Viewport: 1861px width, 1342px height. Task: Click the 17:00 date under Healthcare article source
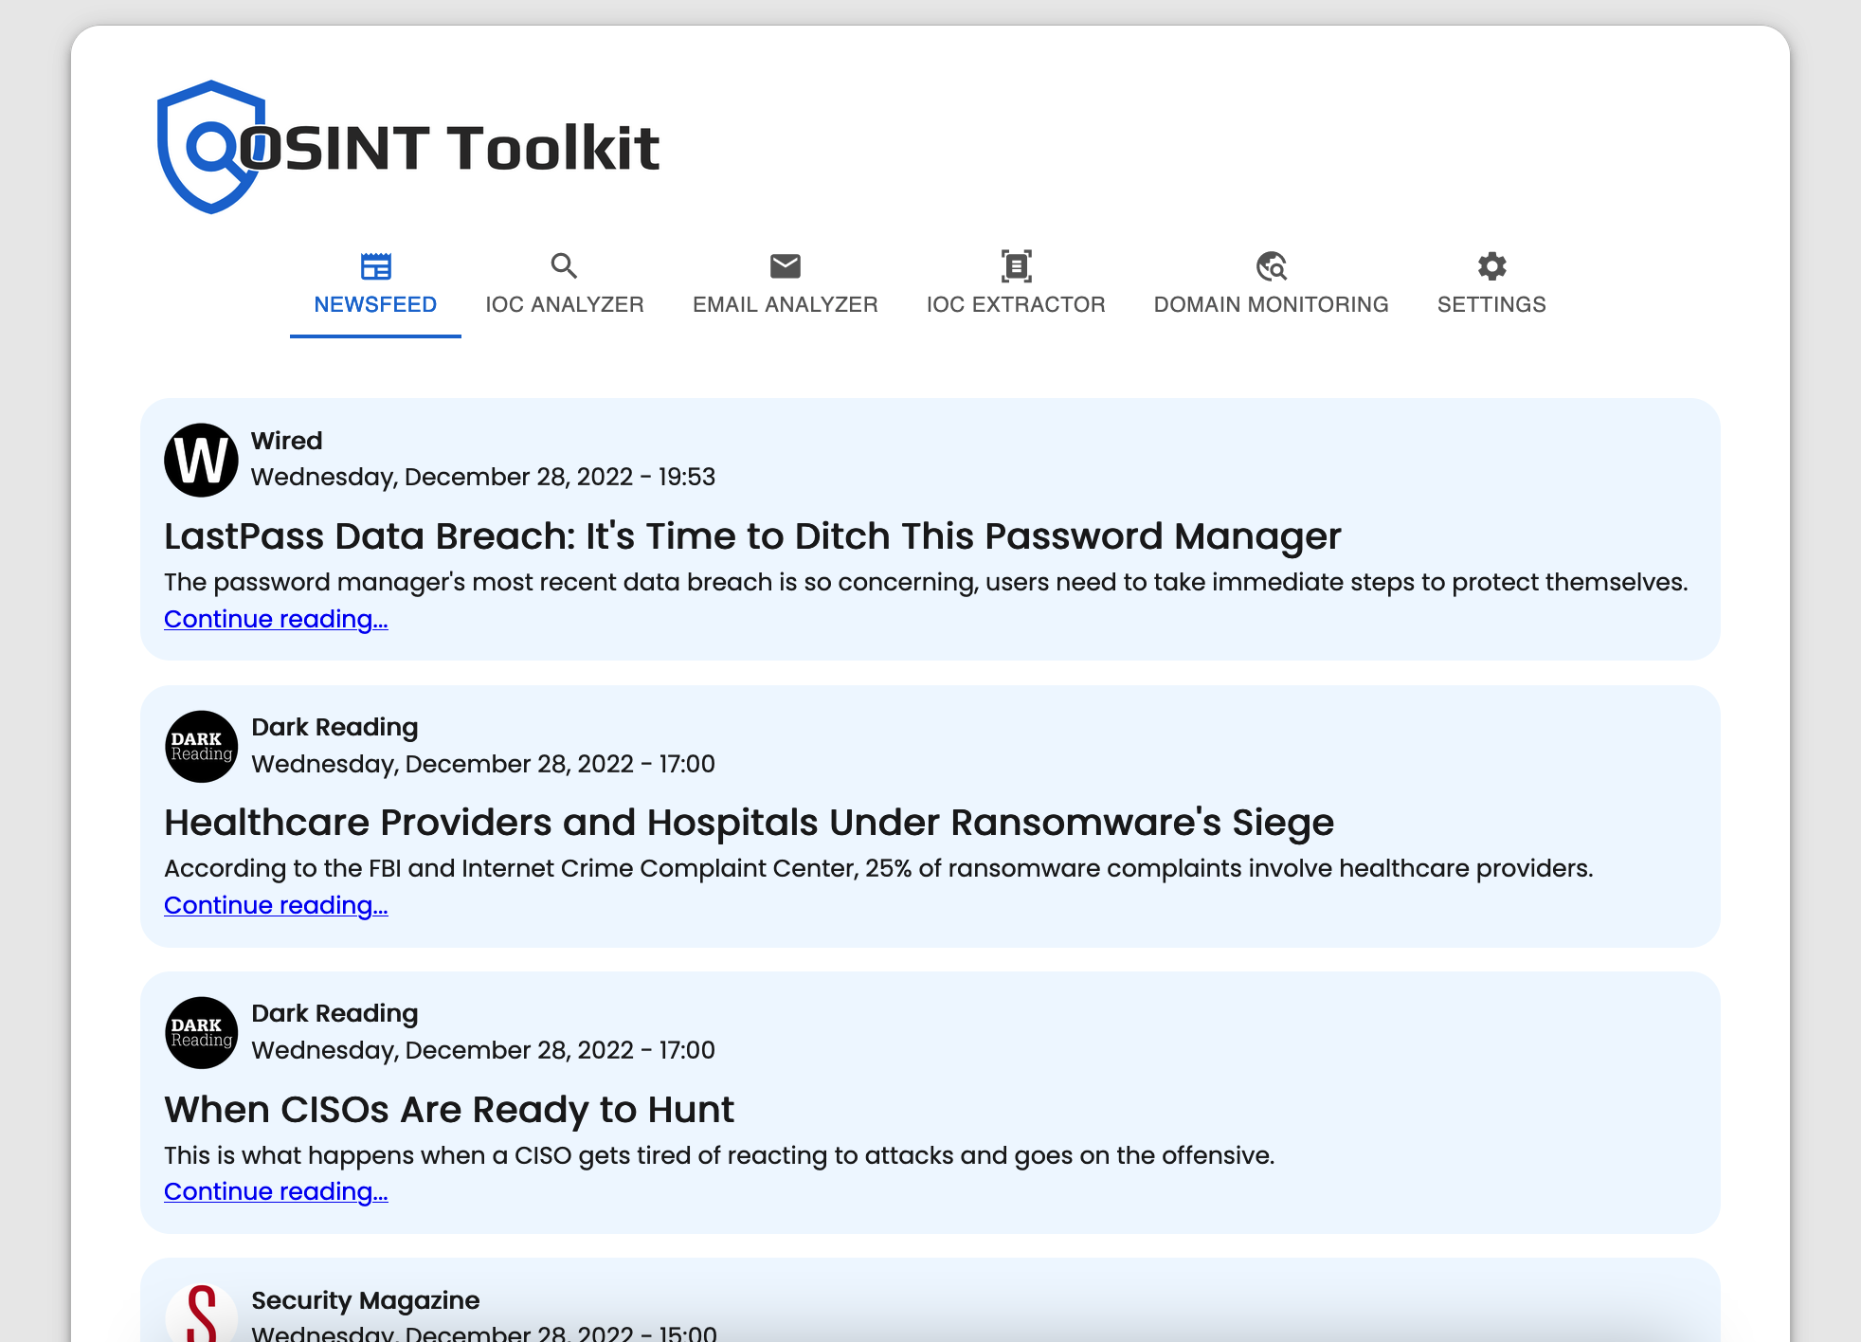click(x=483, y=764)
